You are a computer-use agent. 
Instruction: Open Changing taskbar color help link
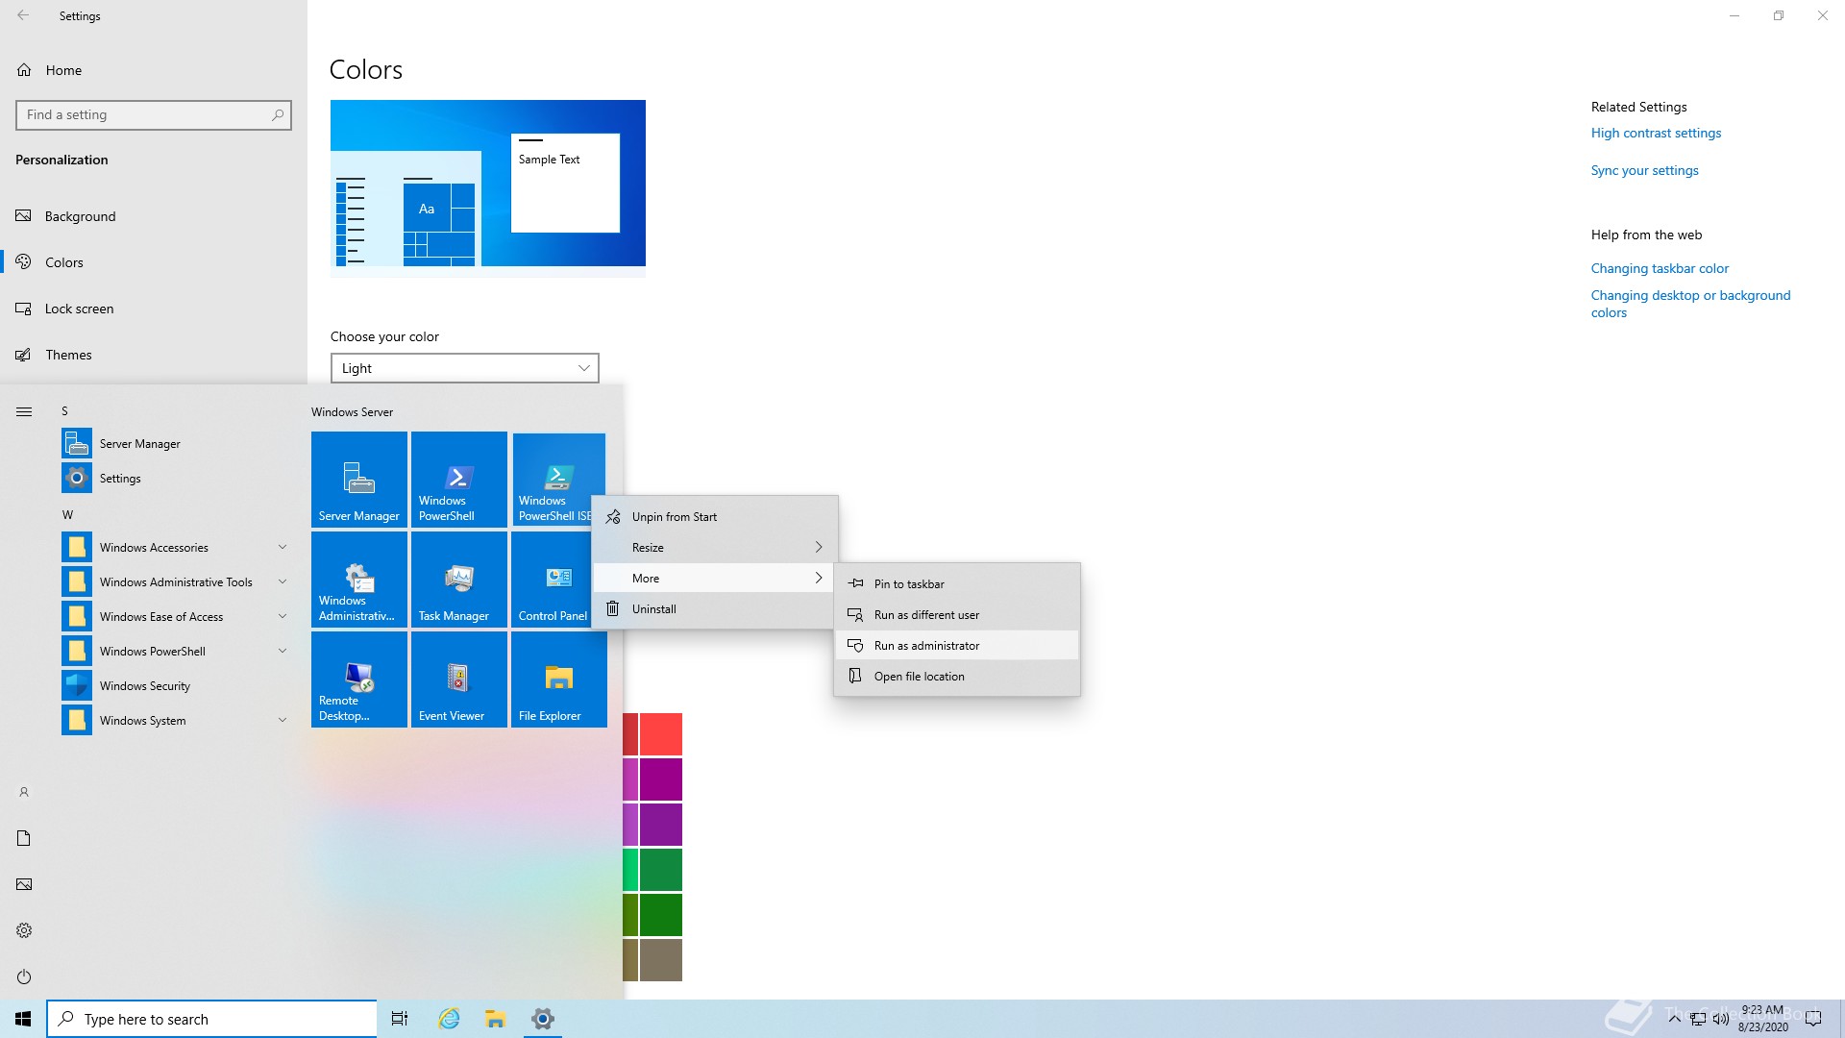1660,268
